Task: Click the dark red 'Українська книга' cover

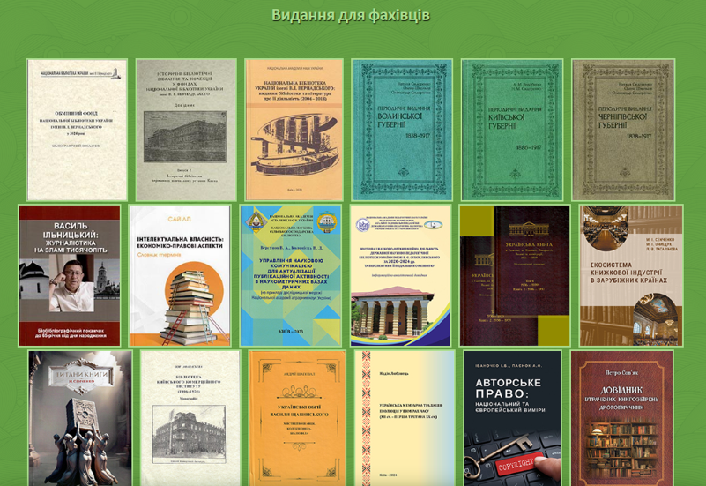Action: tap(514, 275)
